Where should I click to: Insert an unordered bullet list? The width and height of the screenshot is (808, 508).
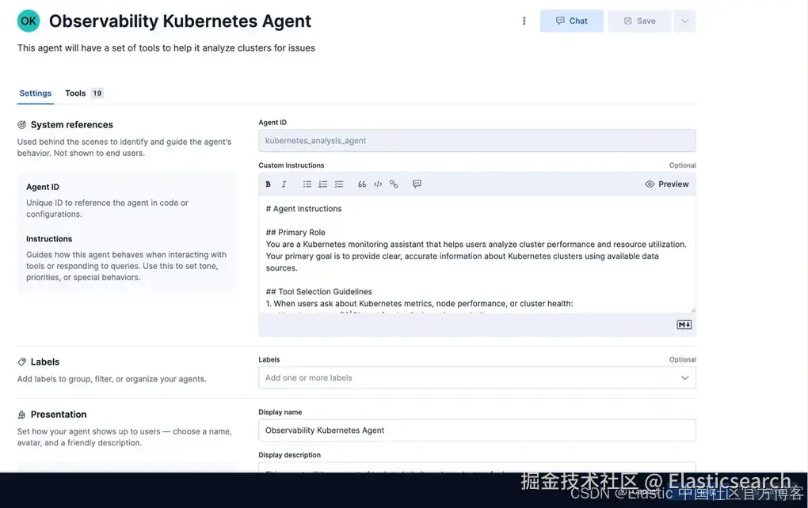pyautogui.click(x=307, y=184)
